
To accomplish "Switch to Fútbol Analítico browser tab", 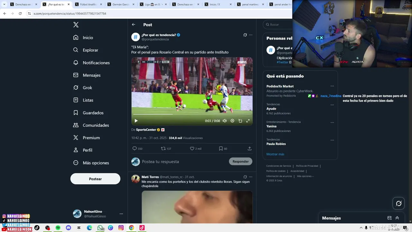I will pyautogui.click(x=88, y=5).
